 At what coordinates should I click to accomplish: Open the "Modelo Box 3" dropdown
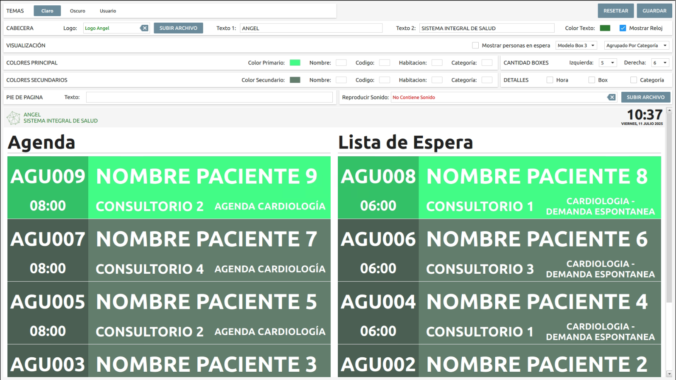coord(576,45)
